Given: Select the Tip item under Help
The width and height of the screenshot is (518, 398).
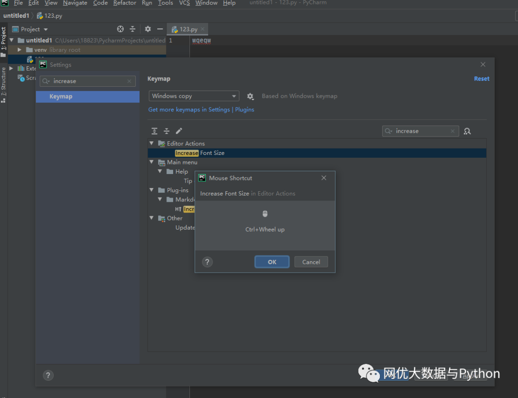Looking at the screenshot, I should (188, 181).
